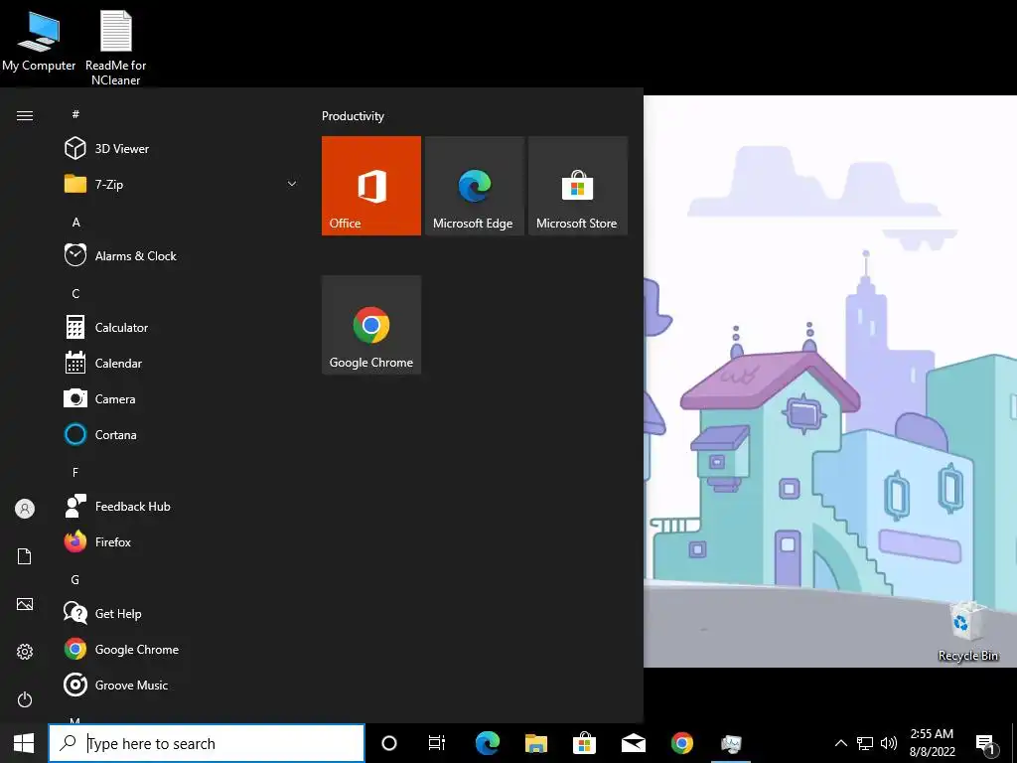Click the 'A' section letter header
The image size is (1017, 763).
pos(75,223)
